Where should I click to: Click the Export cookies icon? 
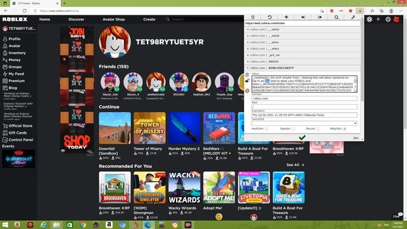320,17
